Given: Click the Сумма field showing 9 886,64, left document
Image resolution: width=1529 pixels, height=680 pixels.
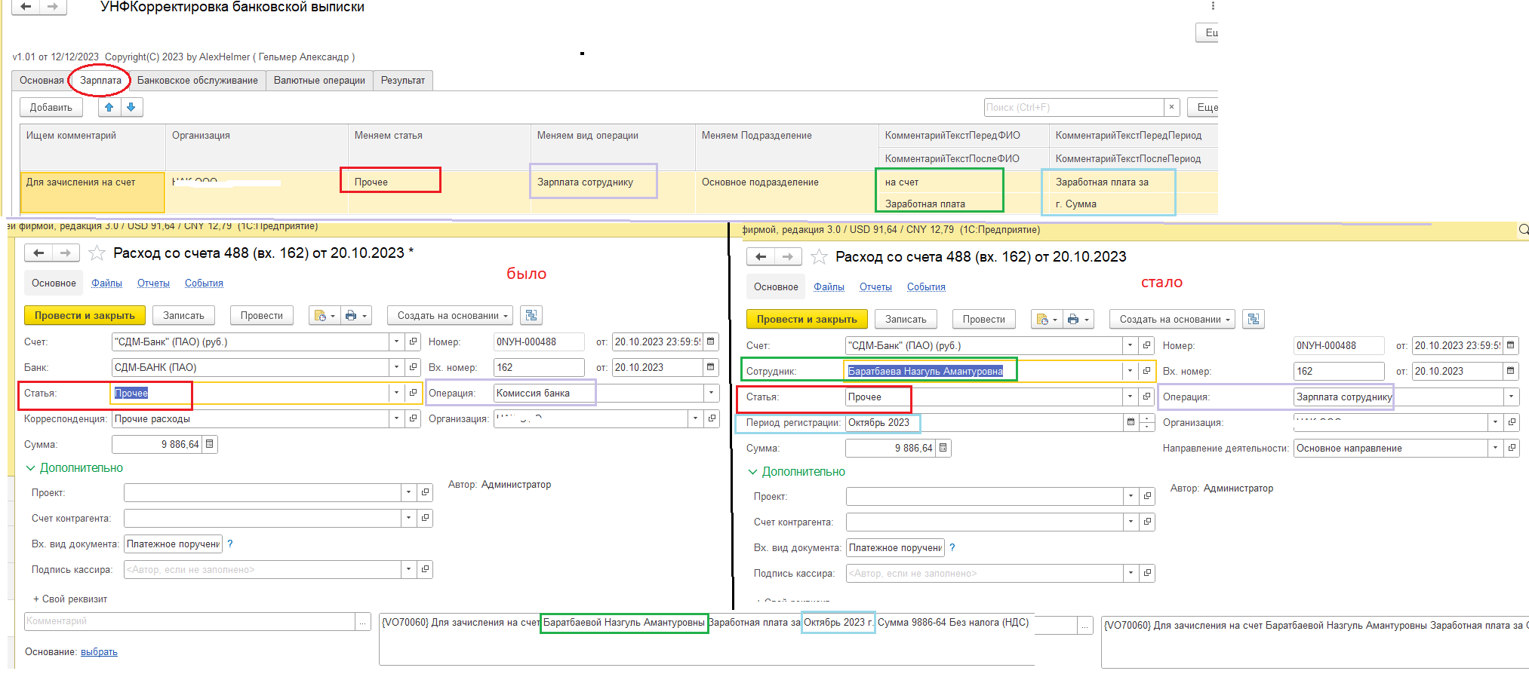Looking at the screenshot, I should pyautogui.click(x=157, y=444).
